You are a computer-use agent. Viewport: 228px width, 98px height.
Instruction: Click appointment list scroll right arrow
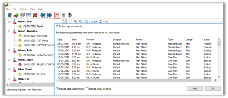click(x=216, y=80)
